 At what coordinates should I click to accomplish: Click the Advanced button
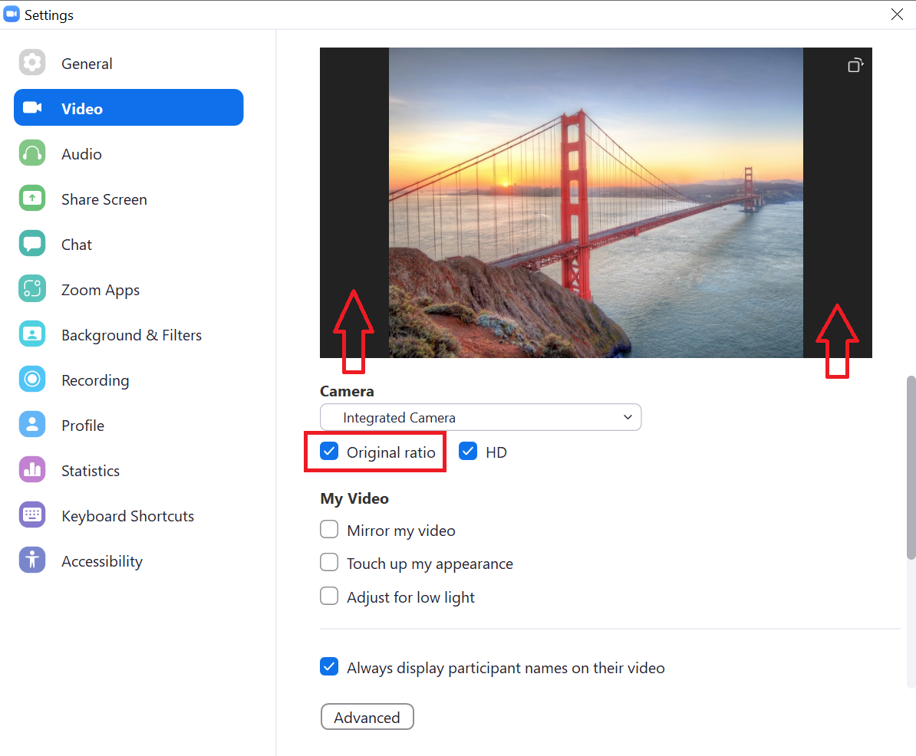367,717
